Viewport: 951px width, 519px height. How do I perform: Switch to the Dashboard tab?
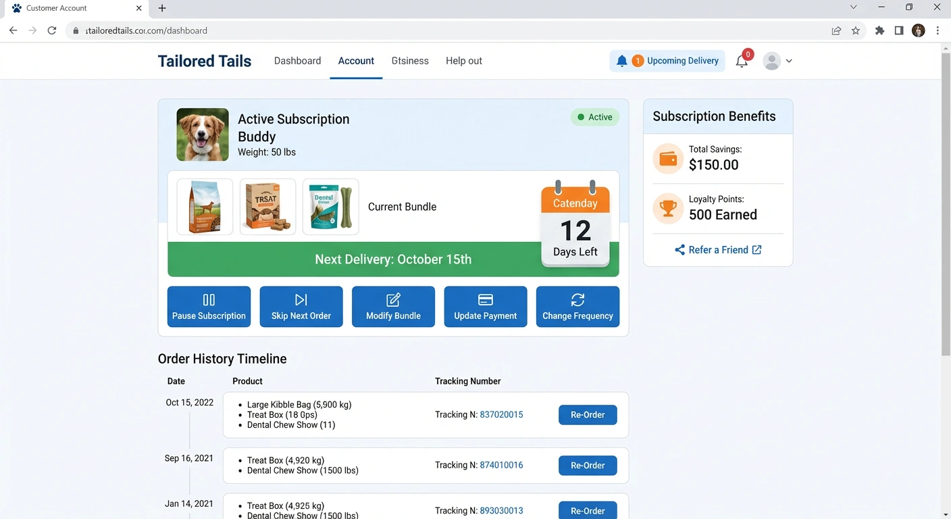pyautogui.click(x=297, y=61)
